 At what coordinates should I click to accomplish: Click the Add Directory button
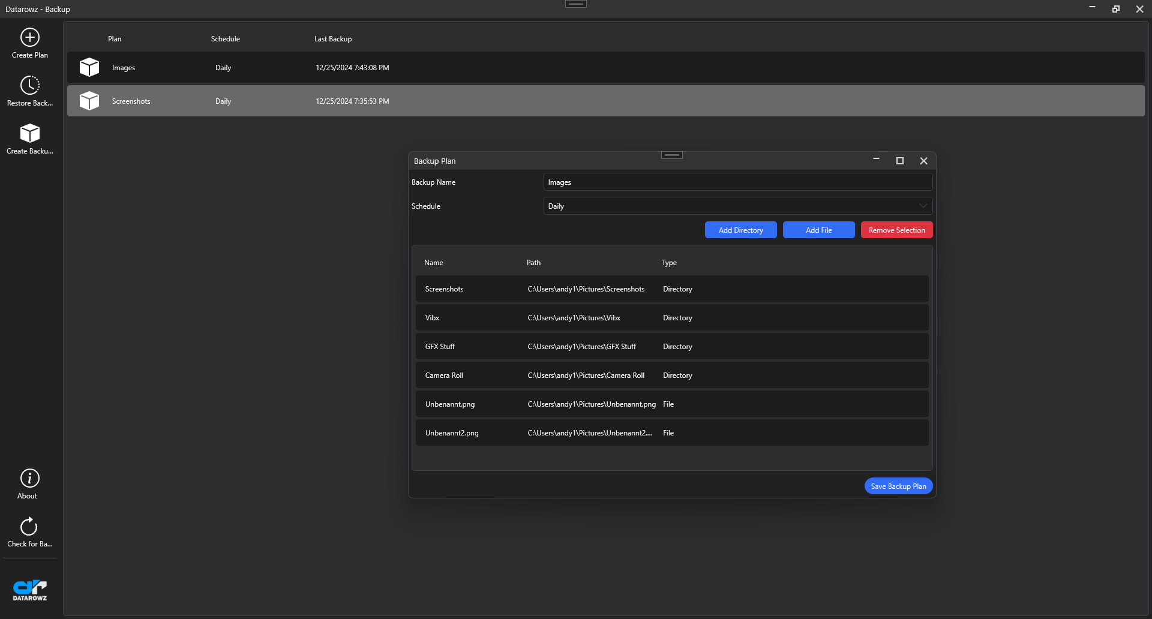740,230
